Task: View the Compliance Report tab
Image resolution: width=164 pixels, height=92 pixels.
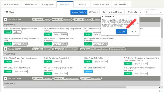Action: point(122,4)
